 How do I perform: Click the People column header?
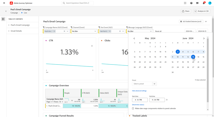[x=72, y=93]
